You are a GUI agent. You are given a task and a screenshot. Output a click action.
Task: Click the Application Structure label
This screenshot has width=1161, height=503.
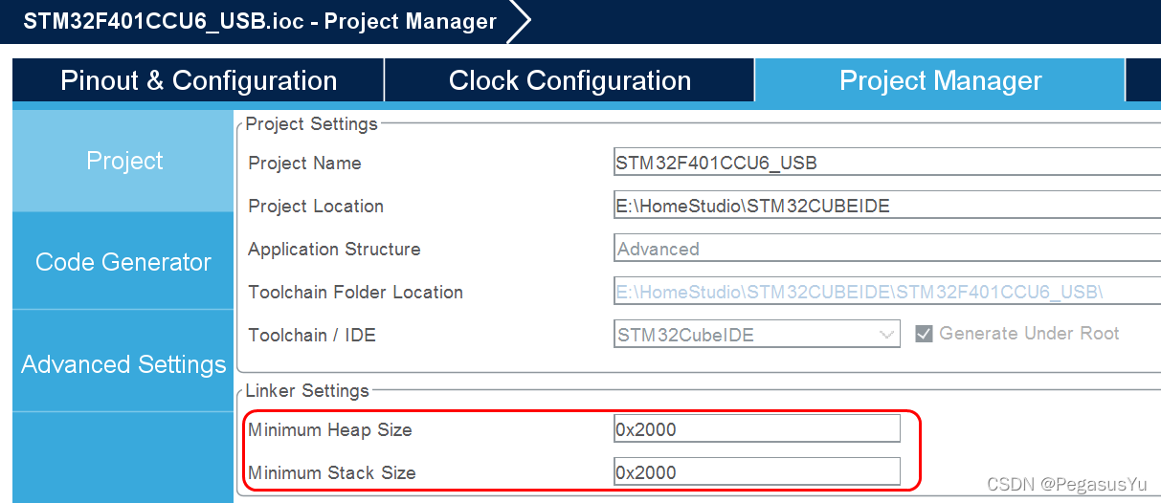pyautogui.click(x=334, y=249)
